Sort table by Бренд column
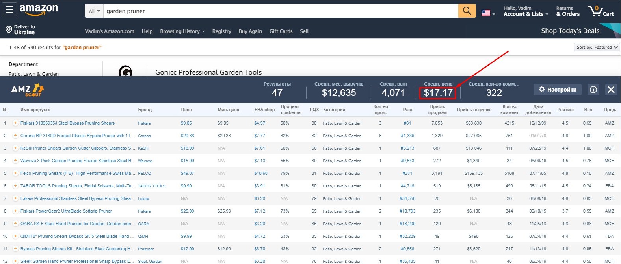This screenshot has width=621, height=264. [145, 110]
